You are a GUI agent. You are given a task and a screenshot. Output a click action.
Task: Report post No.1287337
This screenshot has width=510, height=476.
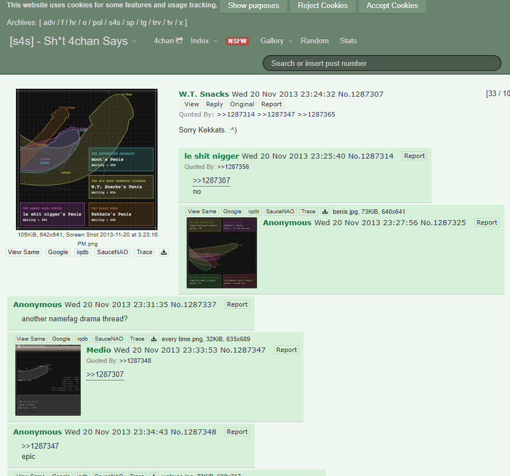(237, 304)
